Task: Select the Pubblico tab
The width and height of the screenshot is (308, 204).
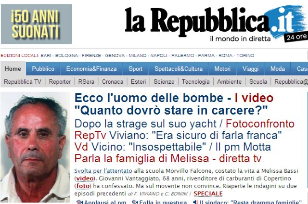Action: point(43,69)
